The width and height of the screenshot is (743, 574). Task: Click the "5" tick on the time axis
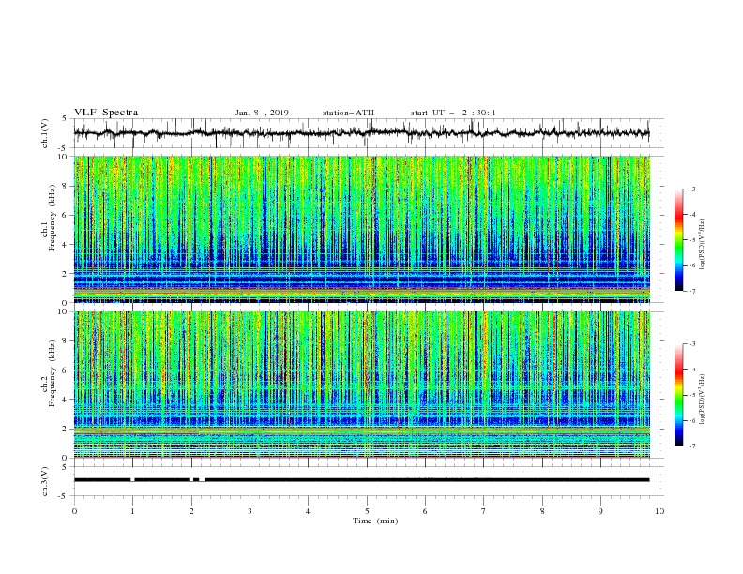click(x=367, y=511)
